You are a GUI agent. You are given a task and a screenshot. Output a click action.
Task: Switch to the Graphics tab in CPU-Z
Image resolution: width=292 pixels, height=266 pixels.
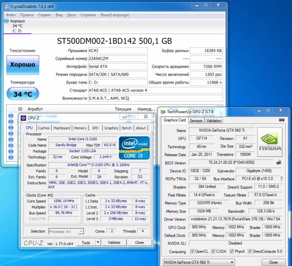tap(111, 128)
